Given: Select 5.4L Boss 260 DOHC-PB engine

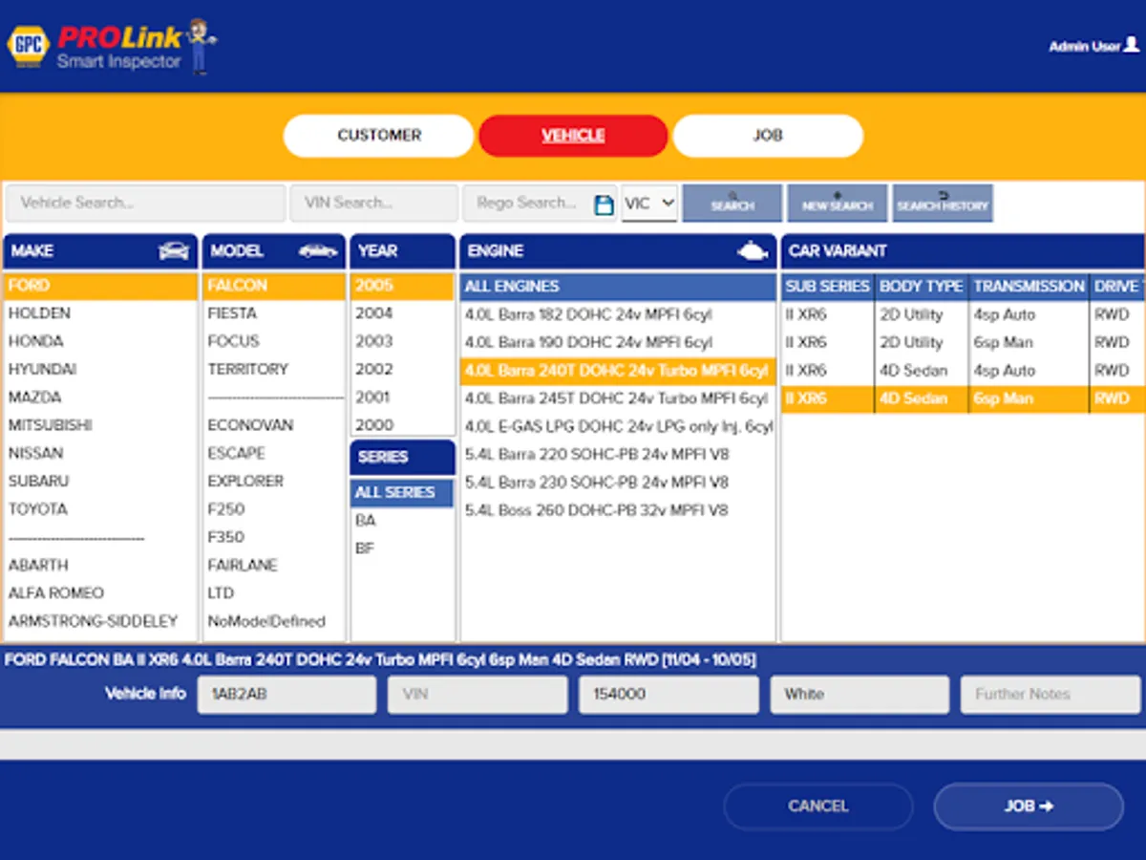Looking at the screenshot, I should 618,510.
